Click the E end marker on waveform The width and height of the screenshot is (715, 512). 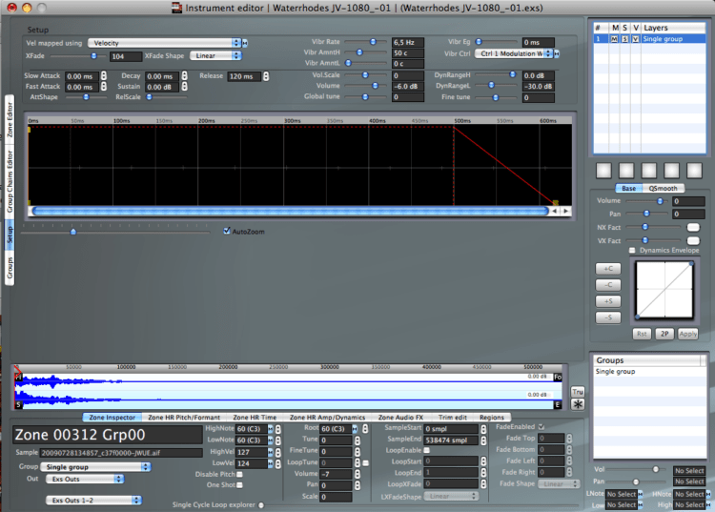[558, 404]
